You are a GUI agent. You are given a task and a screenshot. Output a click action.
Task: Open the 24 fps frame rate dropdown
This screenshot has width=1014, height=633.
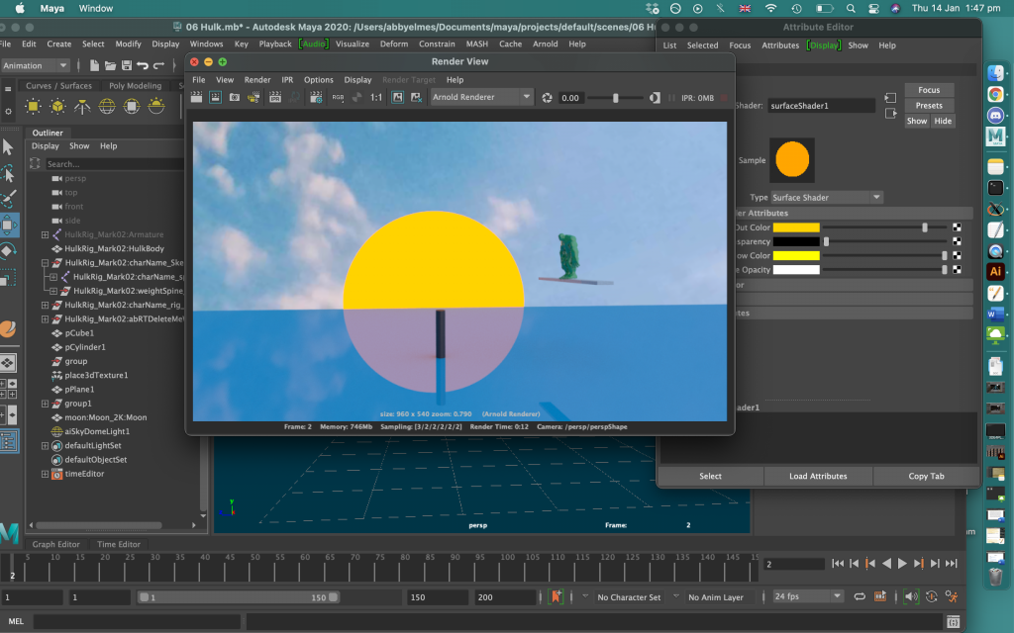point(808,597)
